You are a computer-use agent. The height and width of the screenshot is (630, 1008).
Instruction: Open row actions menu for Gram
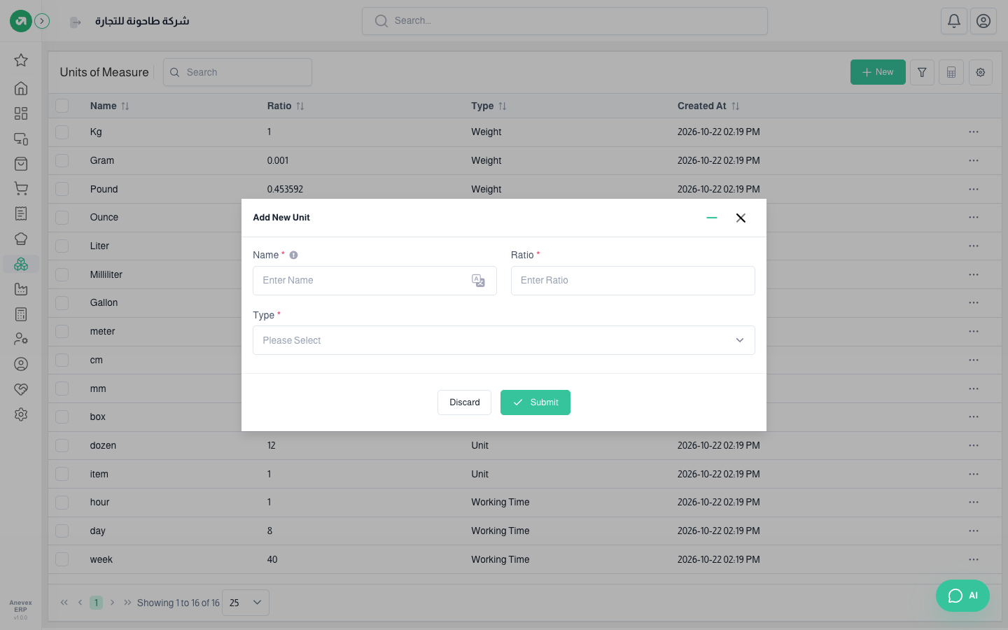974,160
